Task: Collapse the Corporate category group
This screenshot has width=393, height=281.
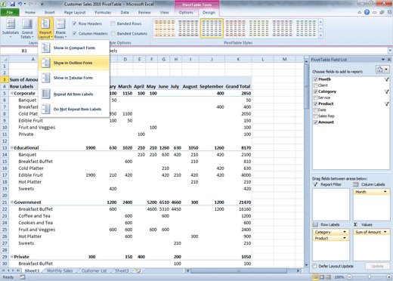Action: (11, 93)
